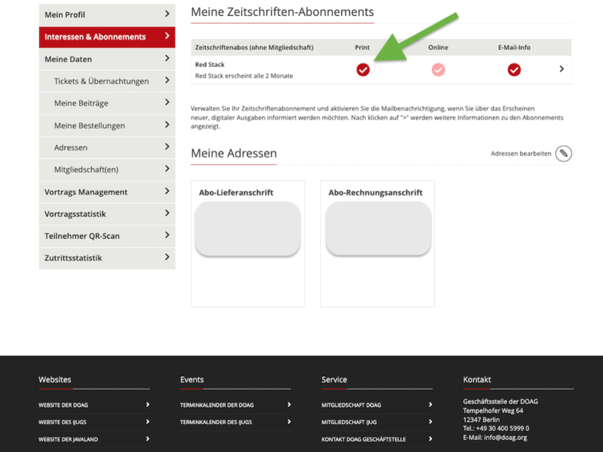Click the chevron next to Meine Bestellungen
Viewport: 603px width, 452px height.
point(167,125)
